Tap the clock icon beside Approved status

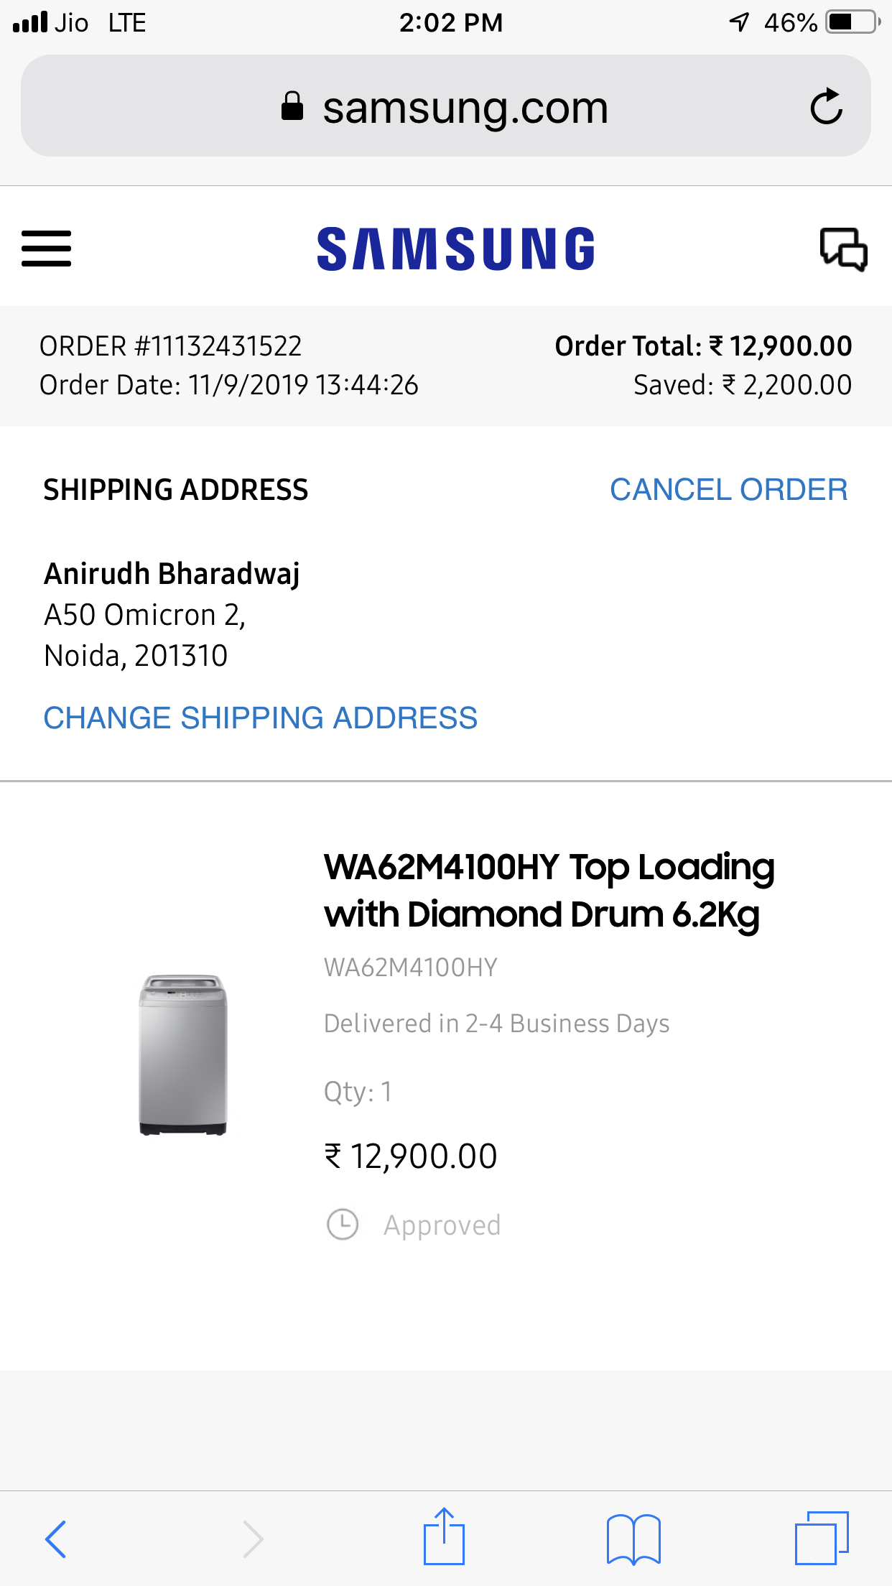343,1225
